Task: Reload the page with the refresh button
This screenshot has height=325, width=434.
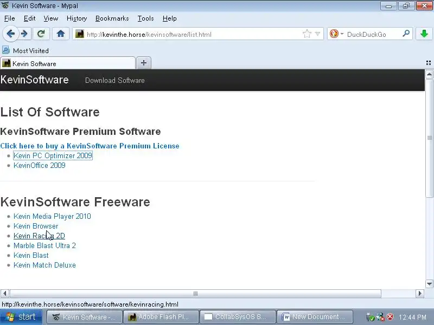Action: (41, 34)
